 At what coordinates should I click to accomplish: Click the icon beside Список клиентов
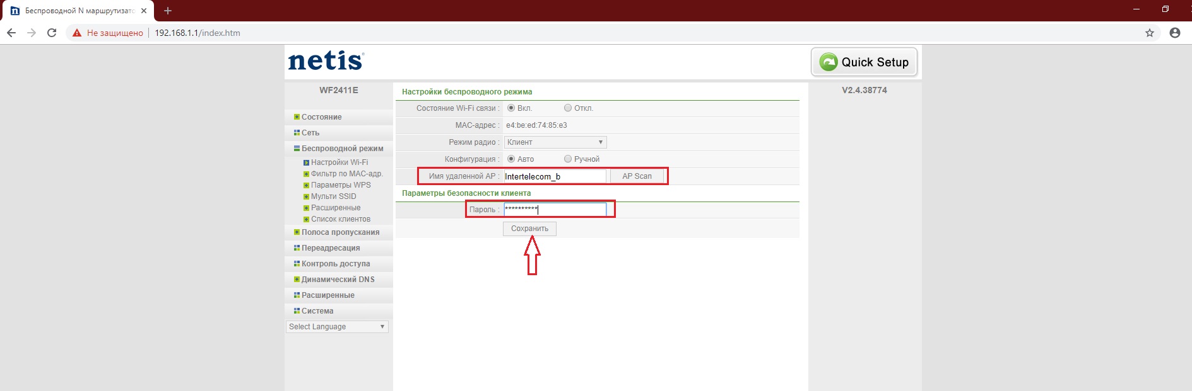(x=306, y=219)
